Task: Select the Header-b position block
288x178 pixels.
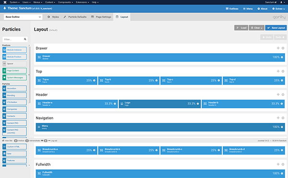Action: pyautogui.click(x=243, y=104)
